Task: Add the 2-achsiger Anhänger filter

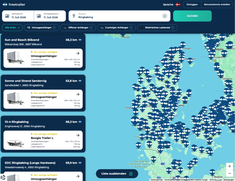Action: click(x=116, y=27)
